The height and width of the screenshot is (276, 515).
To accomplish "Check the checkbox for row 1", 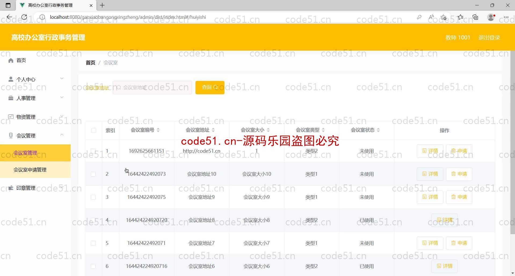I will coord(93,151).
